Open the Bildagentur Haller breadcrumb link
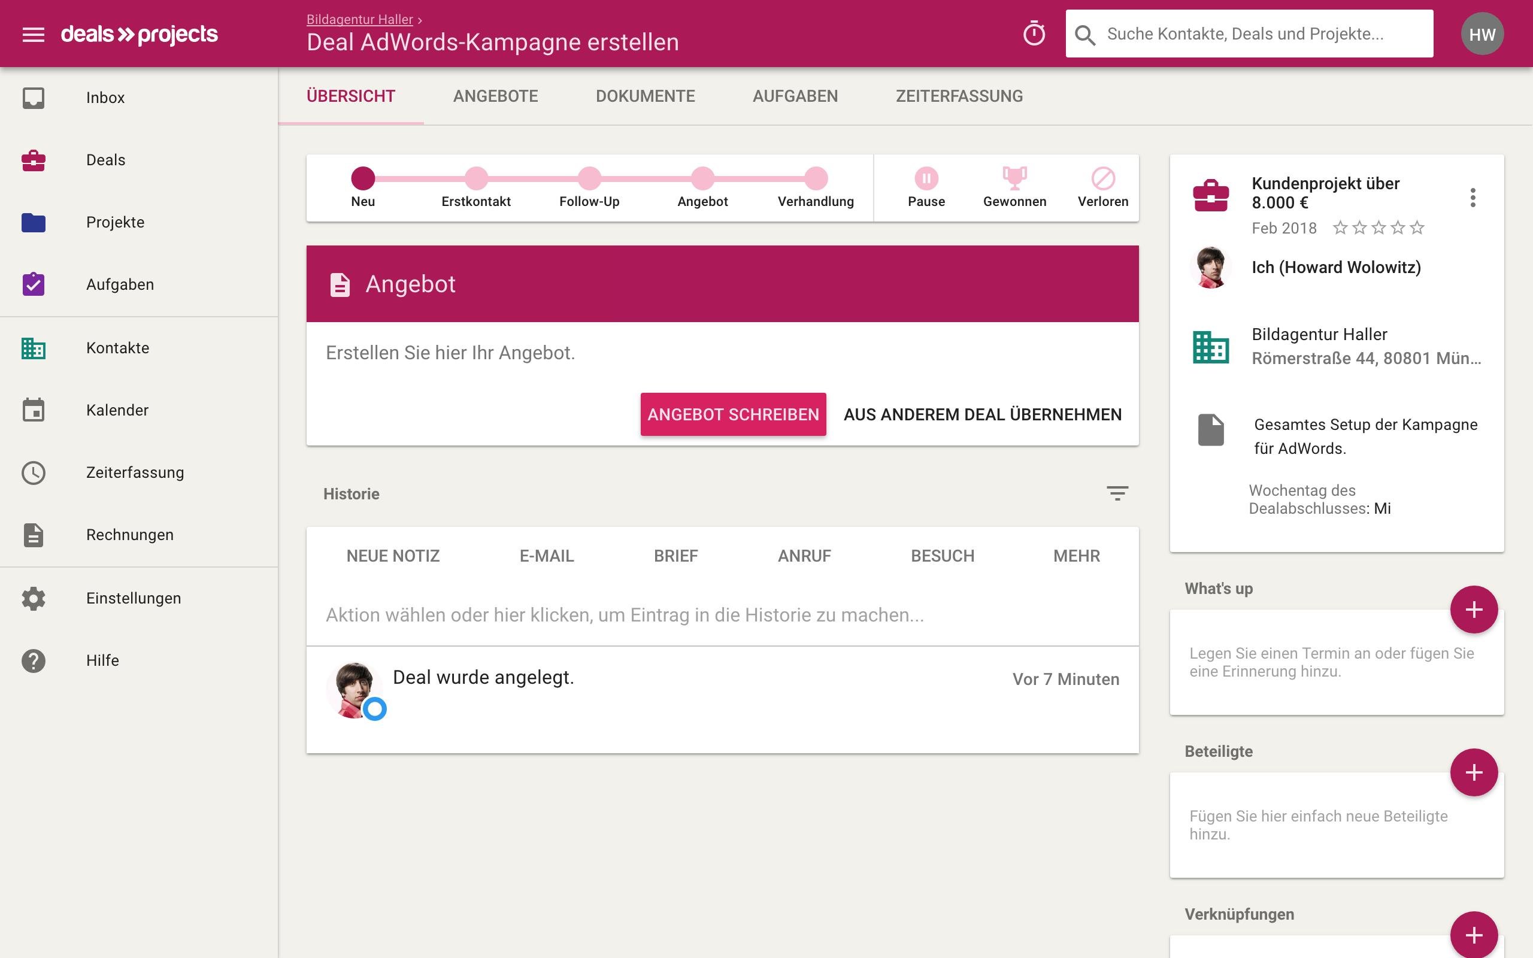 pyautogui.click(x=359, y=19)
